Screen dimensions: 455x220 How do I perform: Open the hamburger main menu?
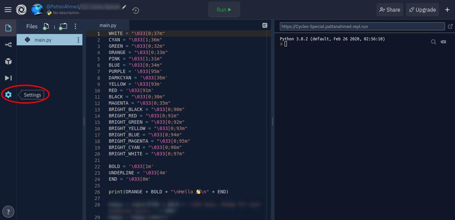8,10
